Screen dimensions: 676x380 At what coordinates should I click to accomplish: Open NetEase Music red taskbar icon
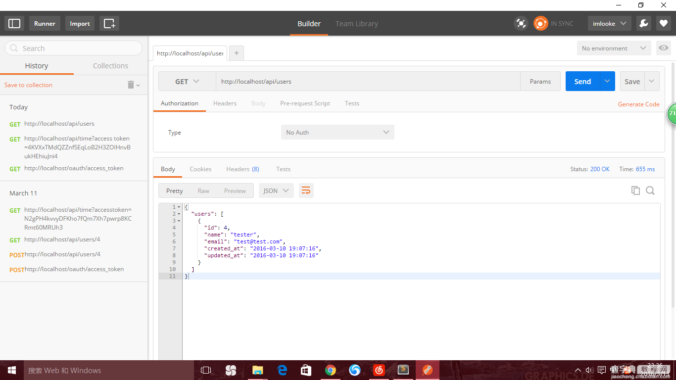pos(379,370)
